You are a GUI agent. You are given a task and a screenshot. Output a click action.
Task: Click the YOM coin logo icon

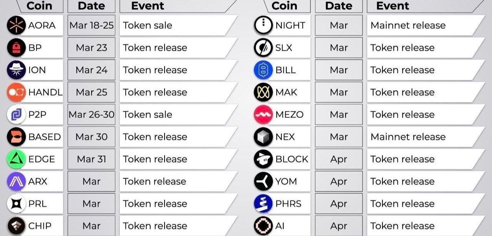pos(263,181)
